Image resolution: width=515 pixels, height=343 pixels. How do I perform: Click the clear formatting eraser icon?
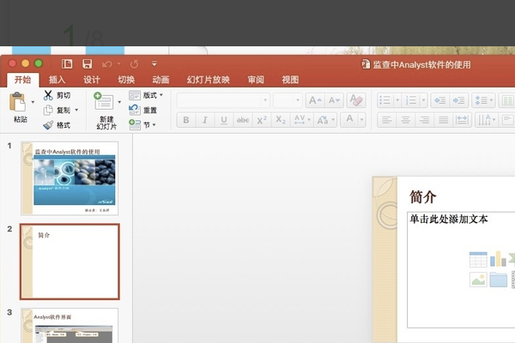pos(357,100)
